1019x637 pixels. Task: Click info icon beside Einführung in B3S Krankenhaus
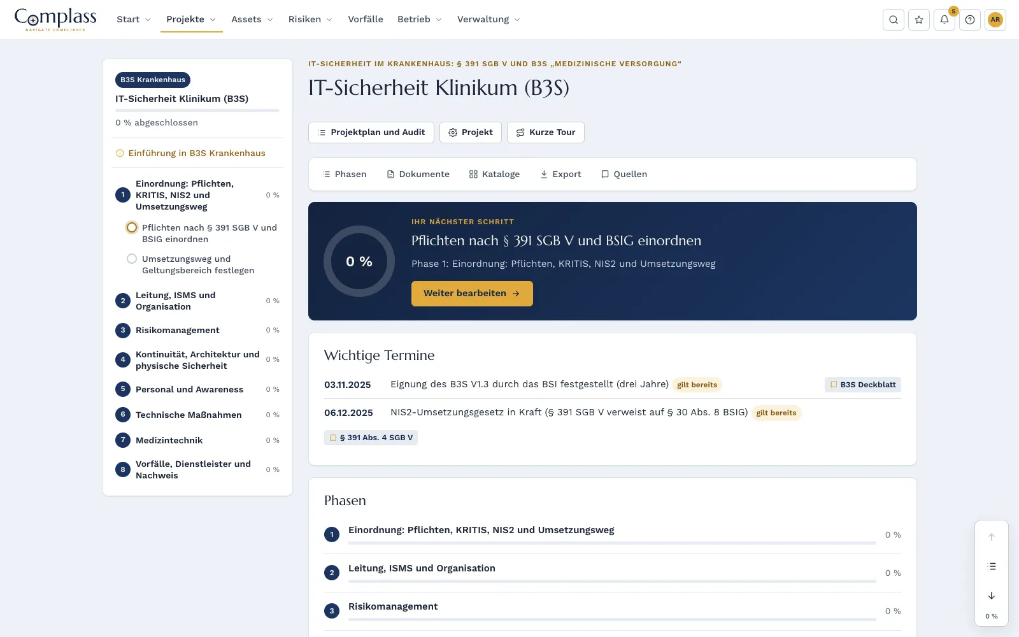(120, 154)
